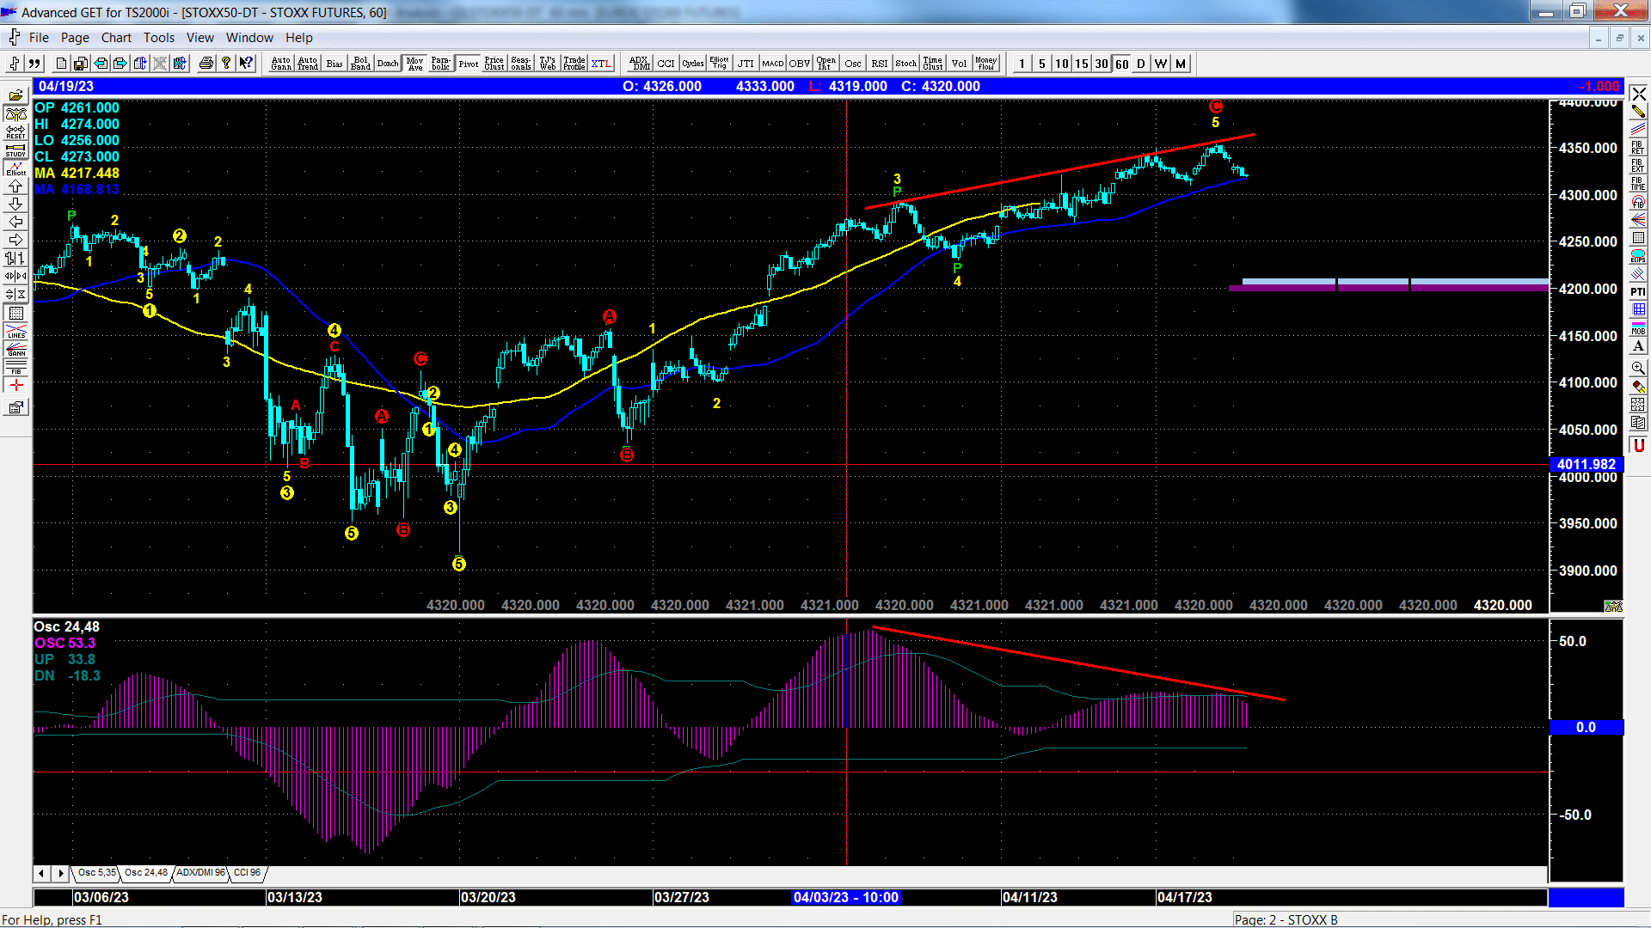Toggle the Bol Band study button
Screen dimensions: 1651x928
pos(361,64)
